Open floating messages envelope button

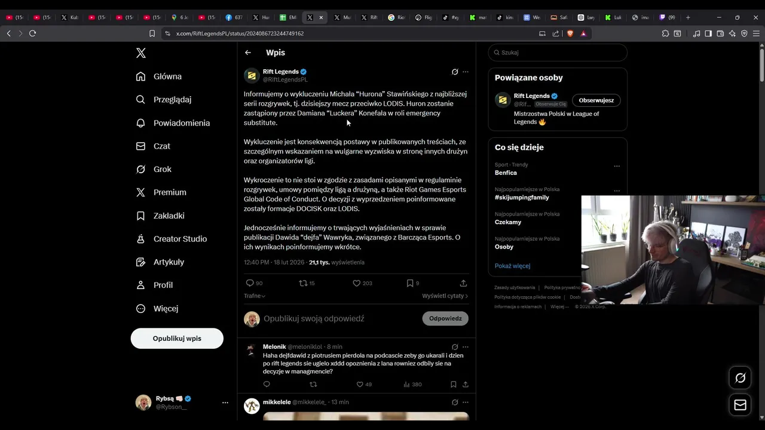(x=740, y=405)
